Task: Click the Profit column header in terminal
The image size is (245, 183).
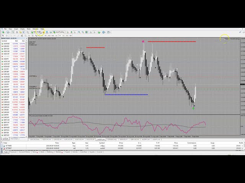Action: coord(240,143)
